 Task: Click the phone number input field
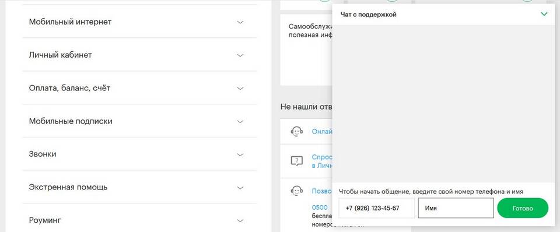coord(377,208)
